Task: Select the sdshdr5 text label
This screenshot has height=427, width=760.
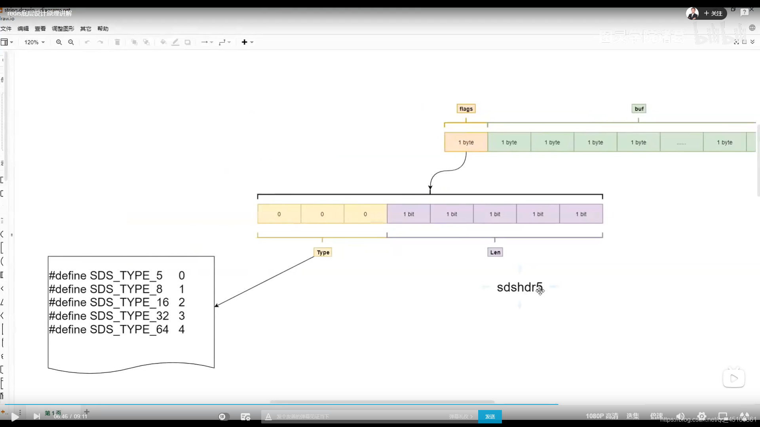Action: [519, 287]
